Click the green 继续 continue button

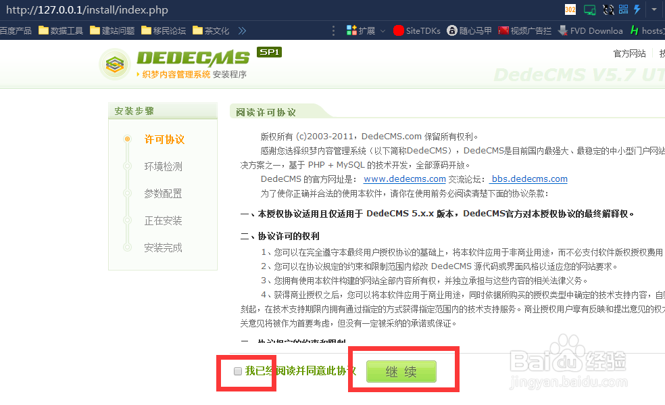click(x=401, y=371)
